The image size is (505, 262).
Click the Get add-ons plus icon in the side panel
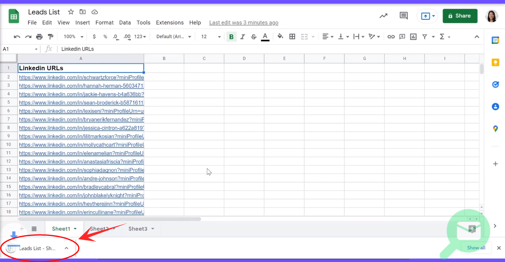(x=495, y=164)
